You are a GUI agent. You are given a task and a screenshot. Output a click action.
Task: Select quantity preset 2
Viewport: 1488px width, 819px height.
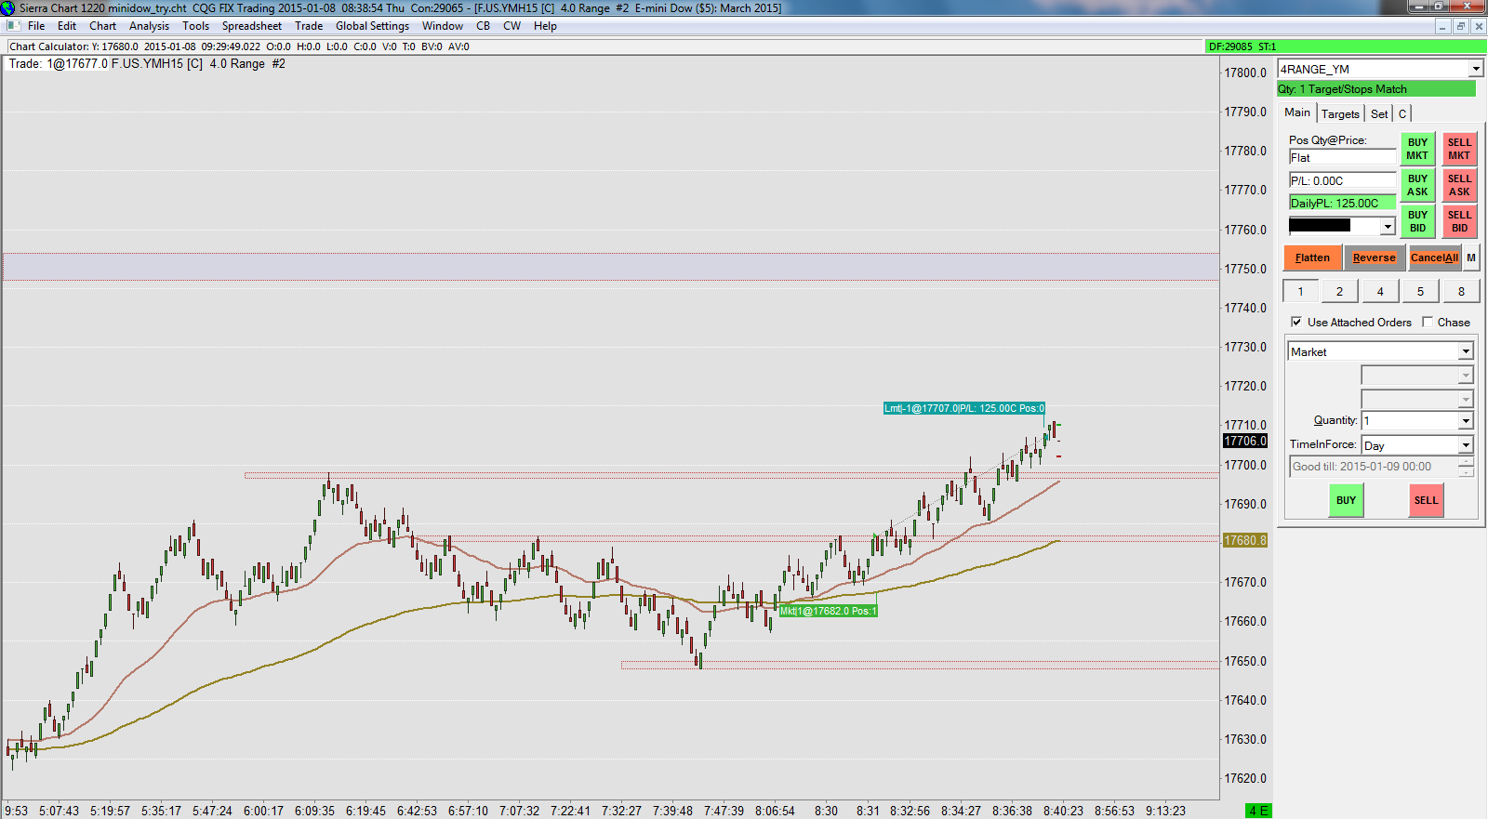[x=1339, y=291]
